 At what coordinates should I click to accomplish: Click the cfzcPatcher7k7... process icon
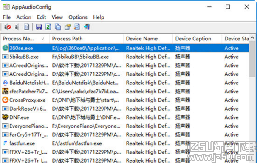5,91
